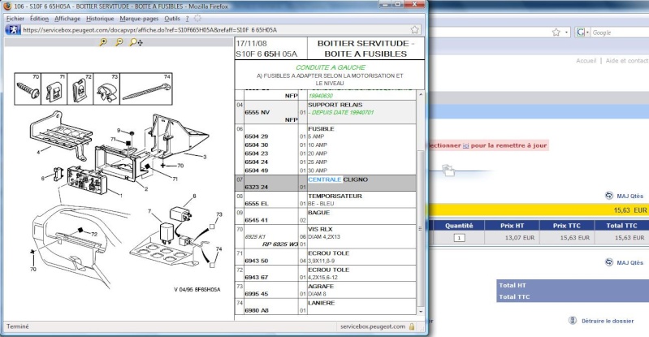Image resolution: width=649 pixels, height=337 pixels.
Task: Select fuse reference 6504 24
Action: [256, 162]
